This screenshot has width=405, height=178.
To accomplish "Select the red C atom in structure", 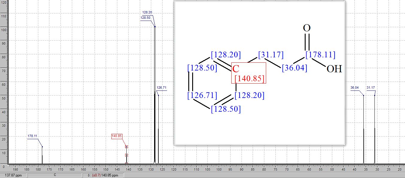I will [x=236, y=69].
